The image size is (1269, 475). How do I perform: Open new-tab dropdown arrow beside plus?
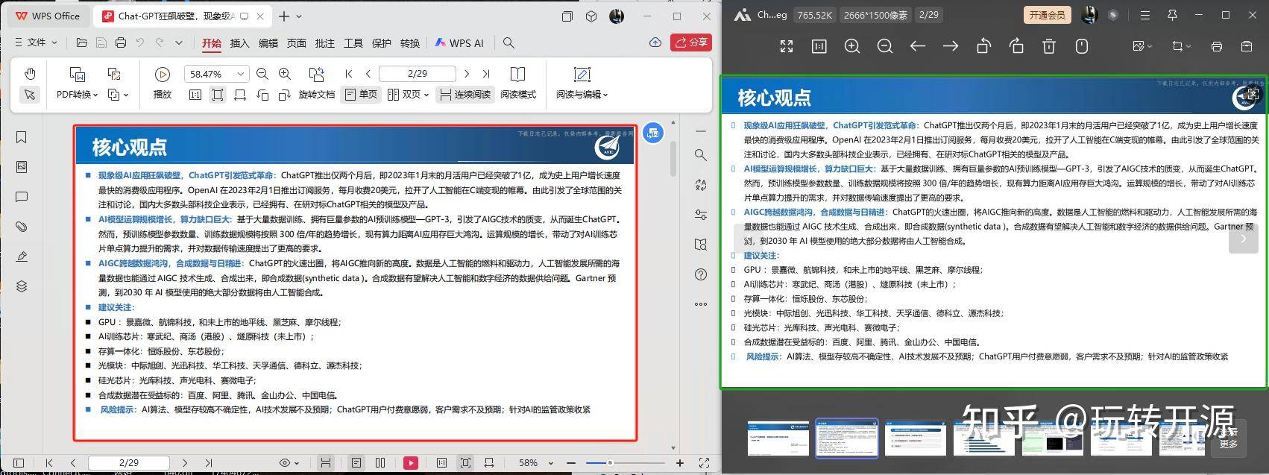tap(299, 16)
